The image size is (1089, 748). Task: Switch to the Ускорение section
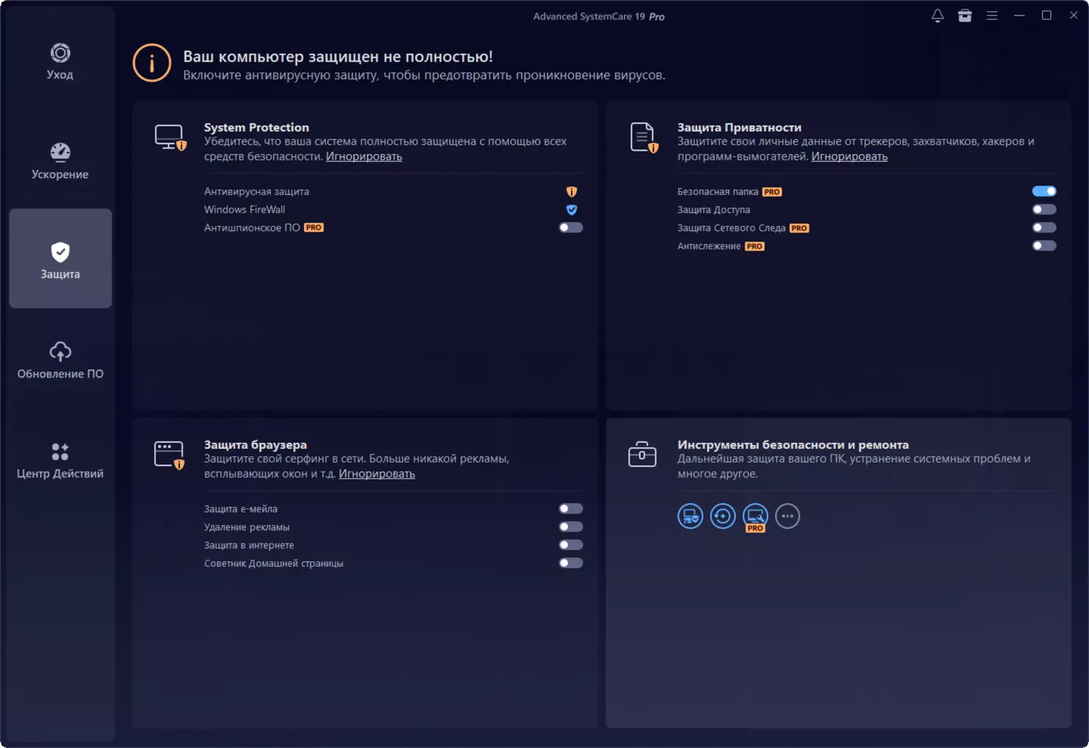(x=60, y=161)
